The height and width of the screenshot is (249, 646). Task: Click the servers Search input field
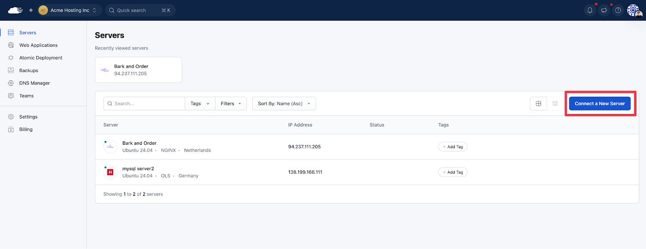pyautogui.click(x=144, y=104)
